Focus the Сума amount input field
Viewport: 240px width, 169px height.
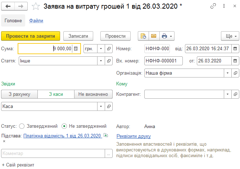point(46,49)
